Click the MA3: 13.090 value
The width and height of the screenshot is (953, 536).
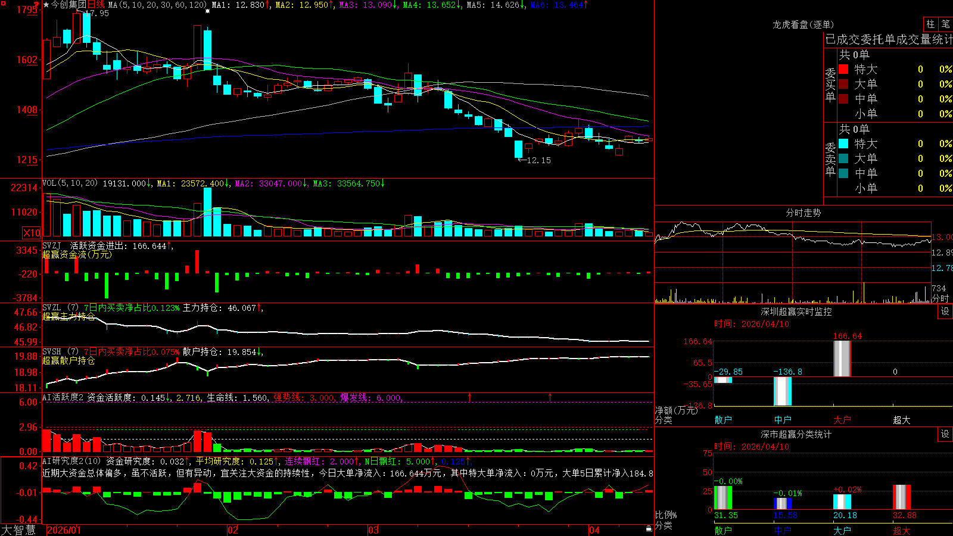click(x=366, y=5)
